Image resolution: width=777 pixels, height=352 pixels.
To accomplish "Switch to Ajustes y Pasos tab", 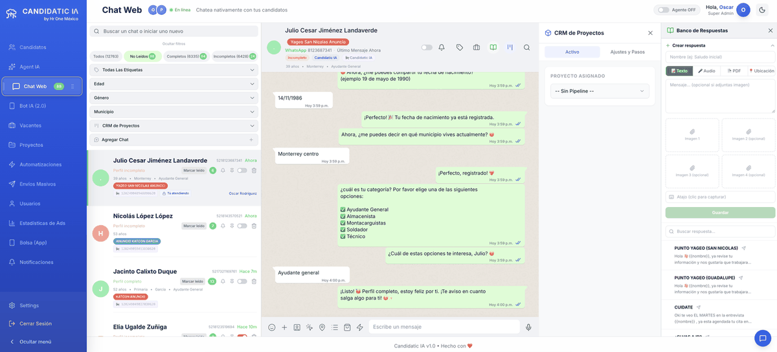I will click(x=627, y=52).
